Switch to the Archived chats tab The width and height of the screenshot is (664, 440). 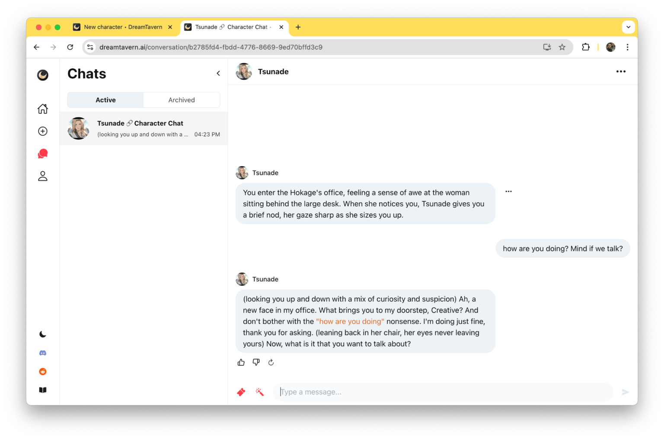pyautogui.click(x=182, y=100)
